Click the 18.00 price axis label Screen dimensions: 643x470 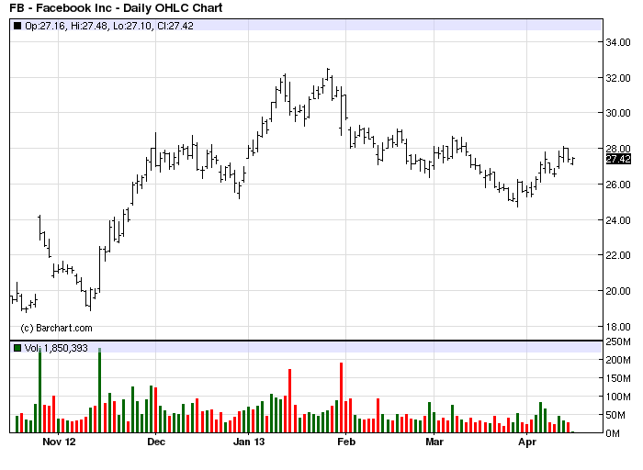point(618,327)
